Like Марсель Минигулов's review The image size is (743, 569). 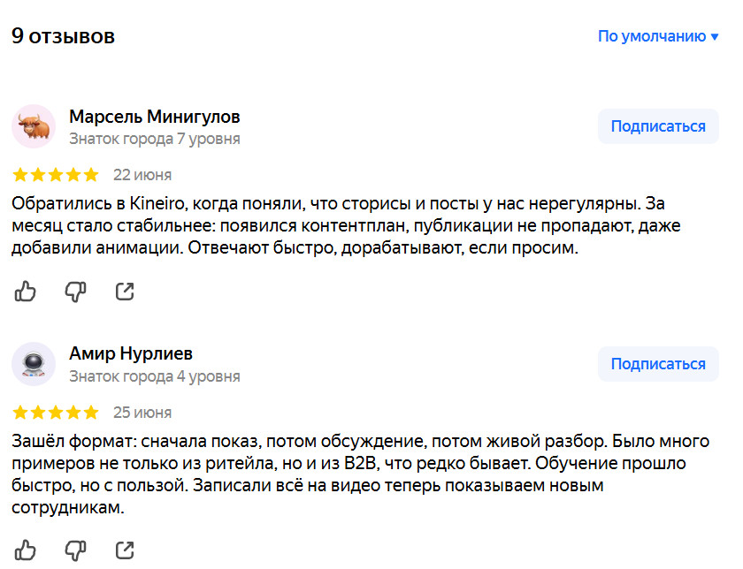point(26,291)
